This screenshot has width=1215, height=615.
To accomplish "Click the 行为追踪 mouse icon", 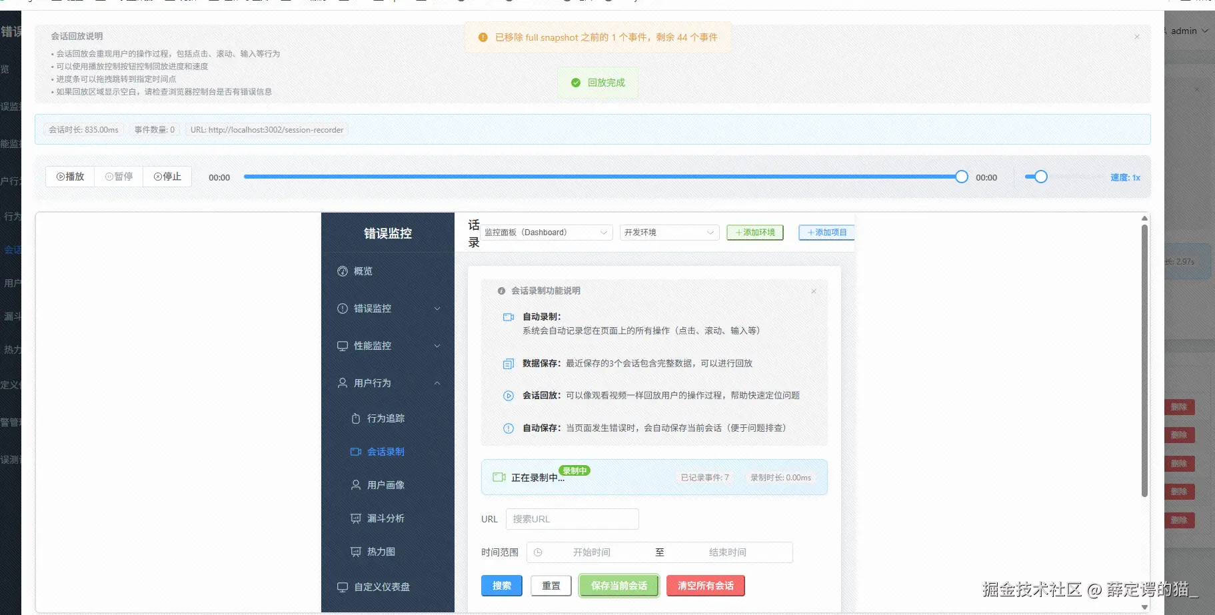I will 356,418.
